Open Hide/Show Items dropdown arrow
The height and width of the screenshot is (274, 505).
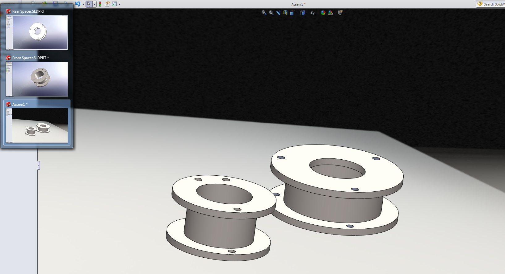tap(317, 13)
